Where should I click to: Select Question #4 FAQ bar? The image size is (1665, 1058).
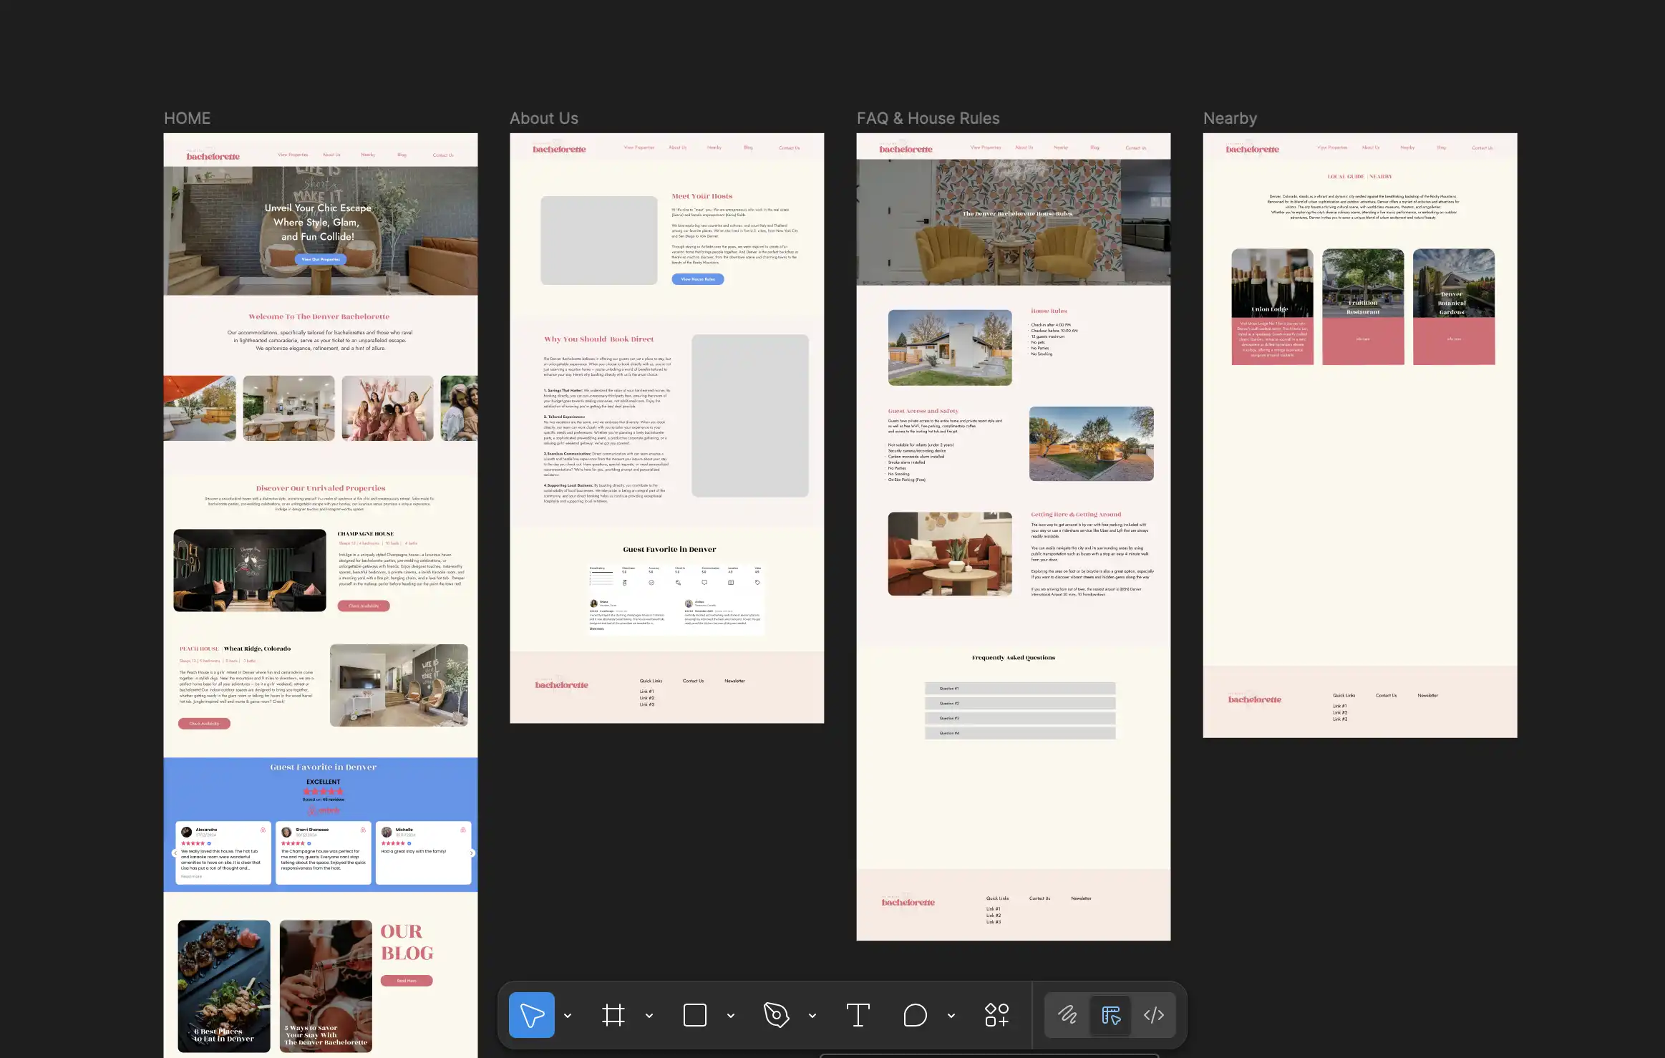pos(1020,733)
